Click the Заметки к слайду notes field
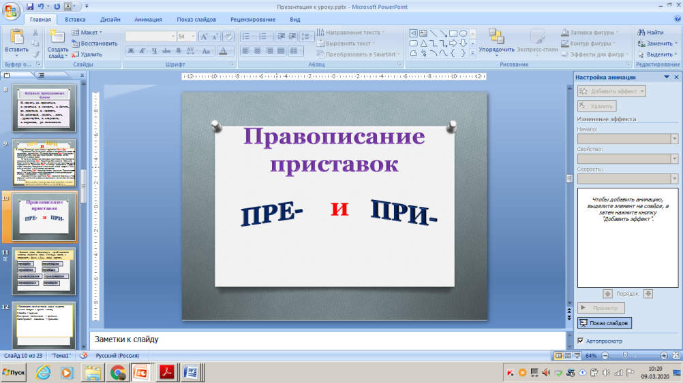Image resolution: width=683 pixels, height=383 pixels. click(328, 339)
